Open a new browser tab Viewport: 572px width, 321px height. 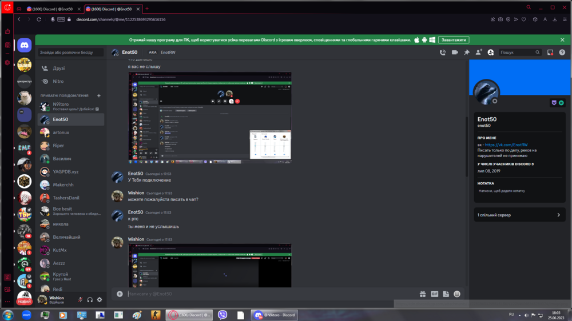tap(147, 9)
